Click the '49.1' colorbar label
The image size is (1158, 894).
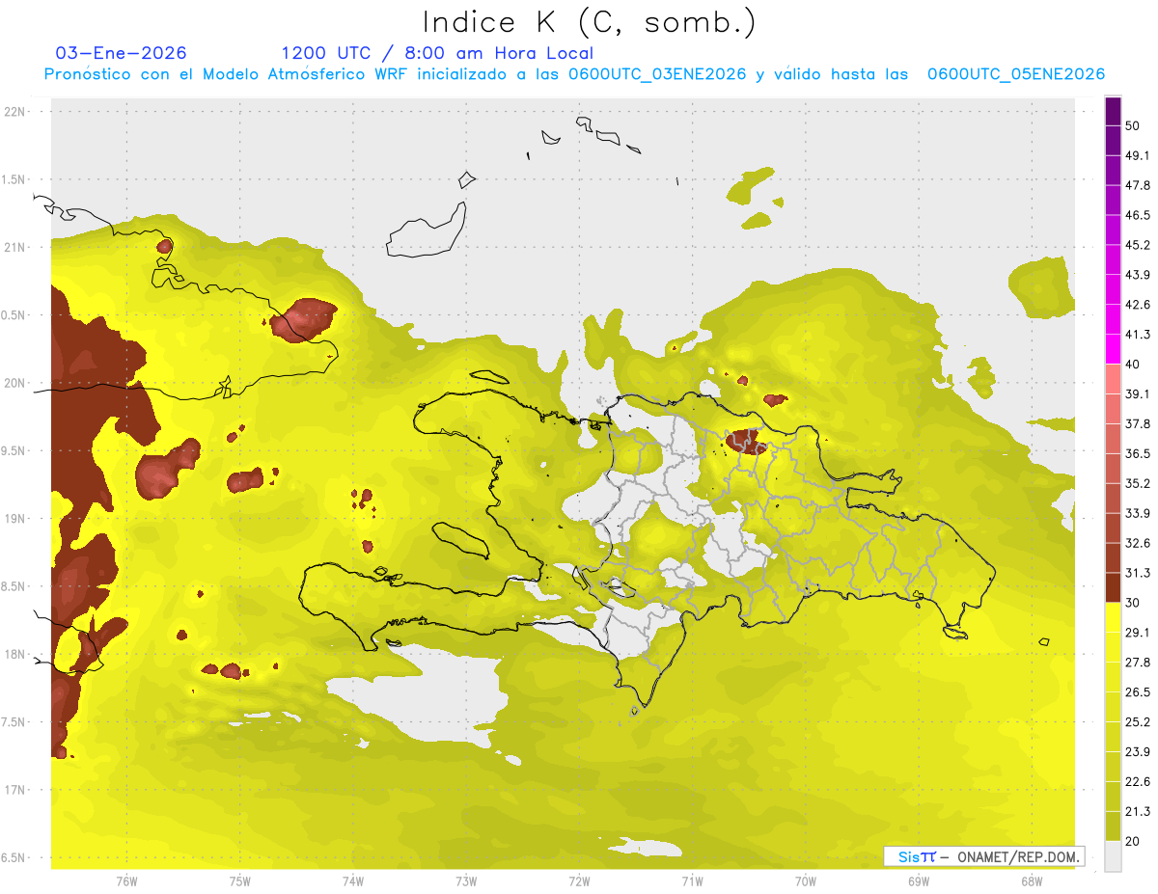[x=1137, y=156]
